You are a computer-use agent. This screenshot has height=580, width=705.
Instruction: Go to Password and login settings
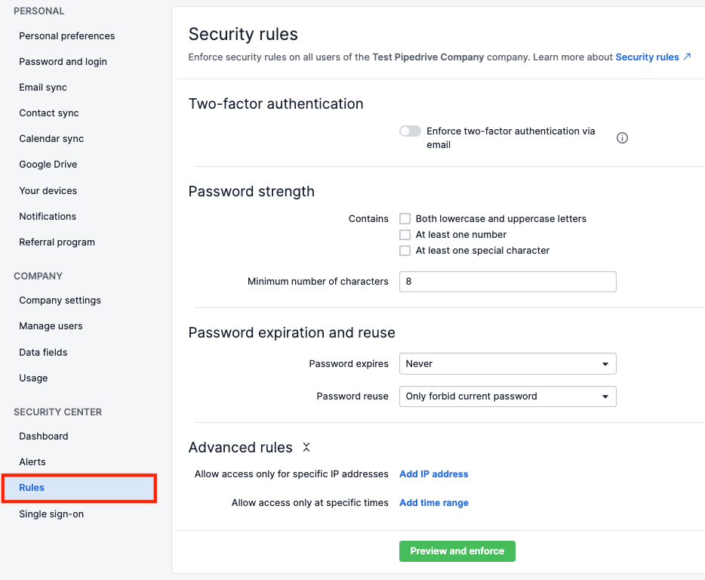(63, 62)
